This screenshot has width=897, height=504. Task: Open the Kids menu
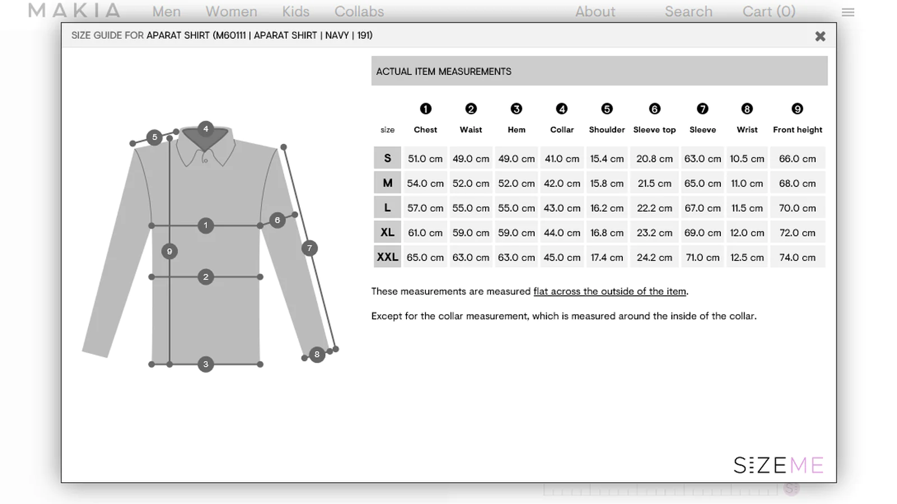pos(295,11)
